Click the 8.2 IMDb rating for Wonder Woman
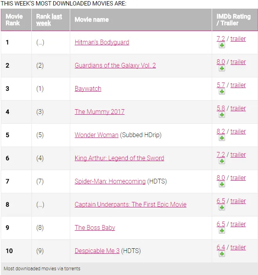The image size is (258, 275). click(x=221, y=131)
